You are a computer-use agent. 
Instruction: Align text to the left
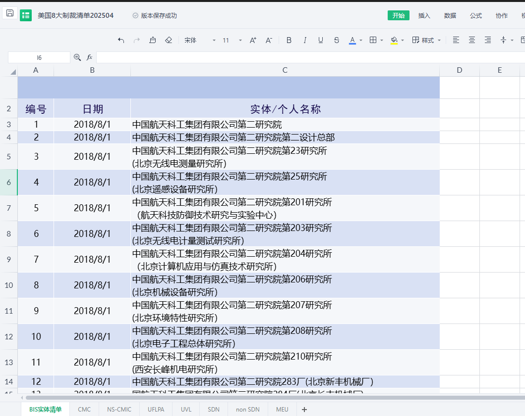point(456,40)
